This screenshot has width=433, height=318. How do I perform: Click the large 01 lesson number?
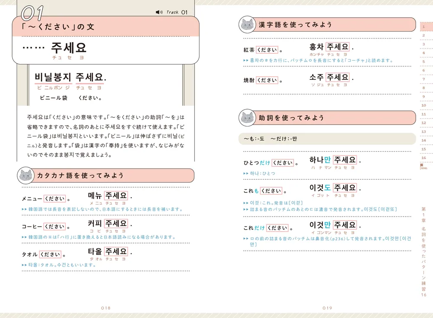point(32,13)
